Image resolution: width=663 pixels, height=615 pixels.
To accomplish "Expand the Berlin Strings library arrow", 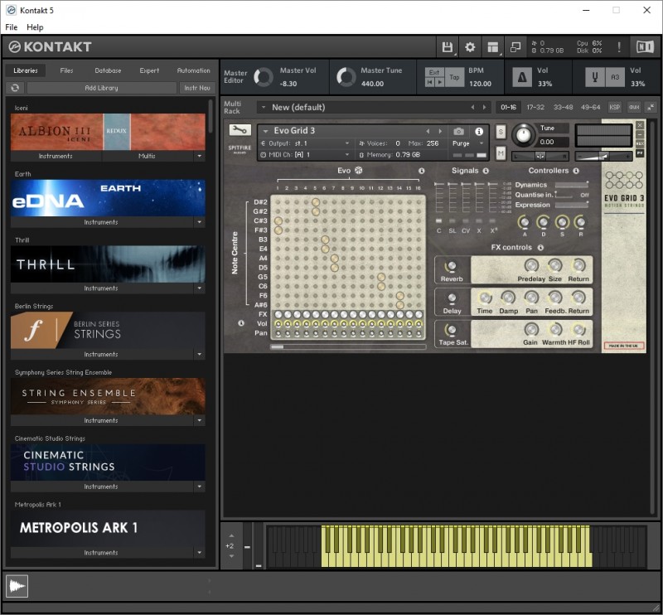I will [200, 355].
